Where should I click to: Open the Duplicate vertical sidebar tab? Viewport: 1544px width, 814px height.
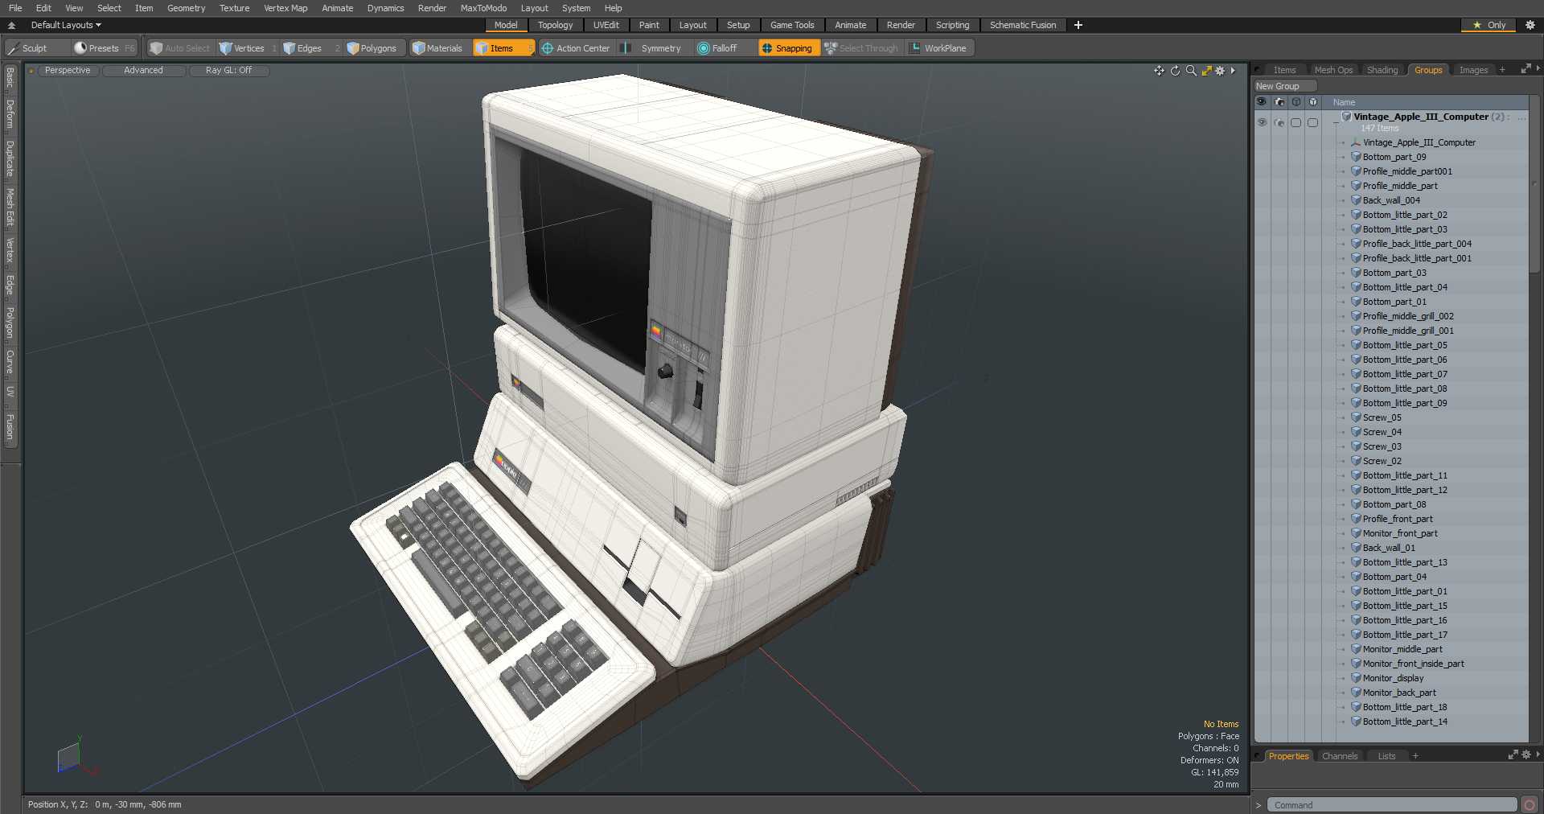10,158
